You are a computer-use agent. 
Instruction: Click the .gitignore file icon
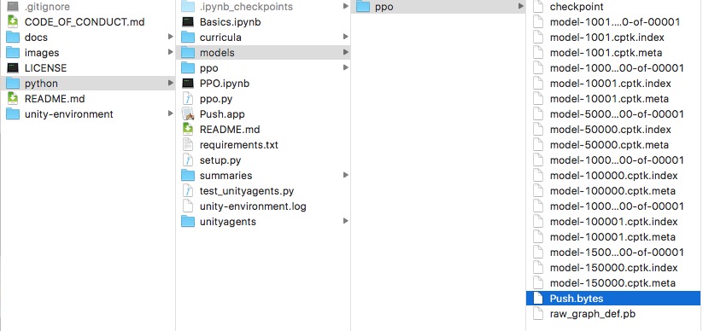pos(13,7)
